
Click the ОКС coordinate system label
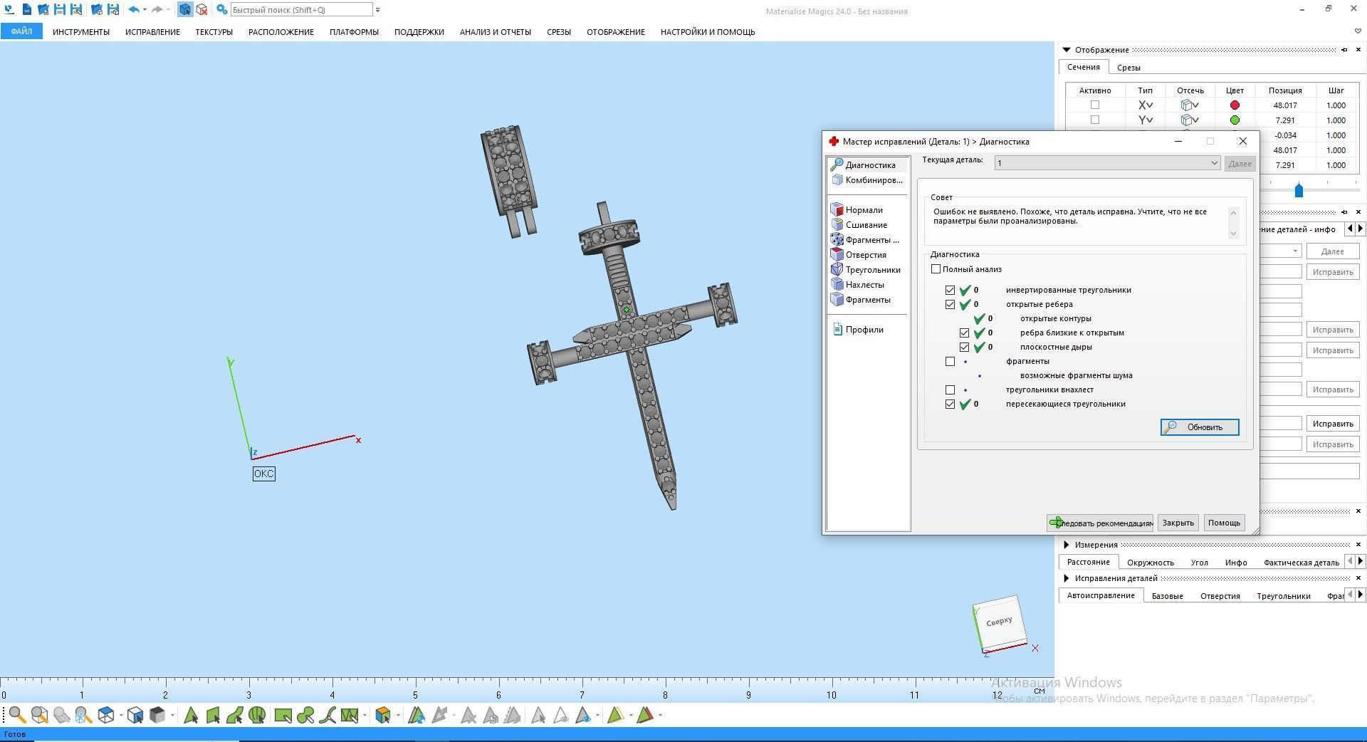263,474
